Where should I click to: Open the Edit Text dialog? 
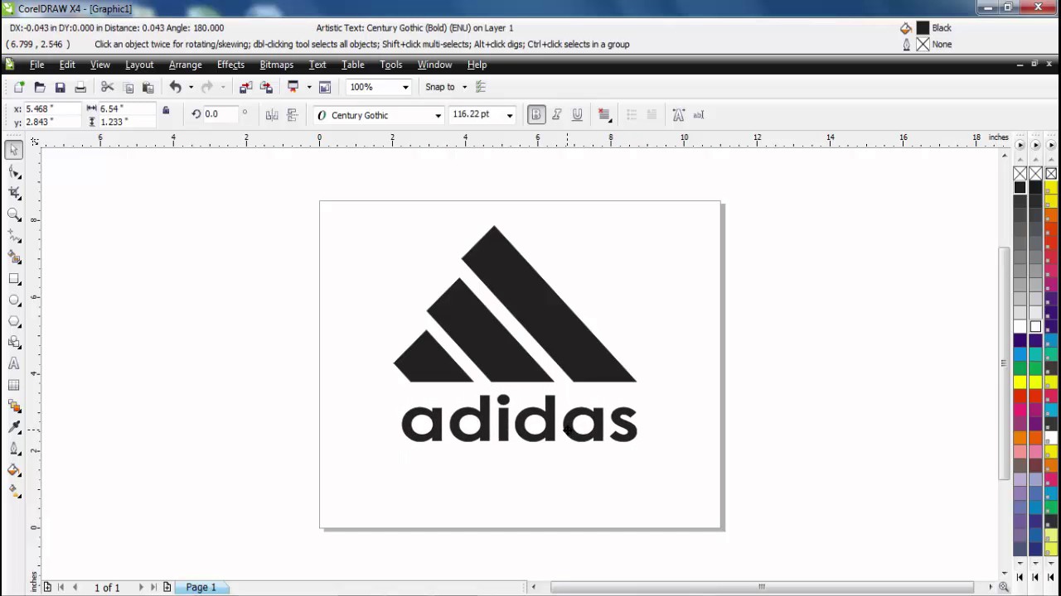tap(698, 115)
